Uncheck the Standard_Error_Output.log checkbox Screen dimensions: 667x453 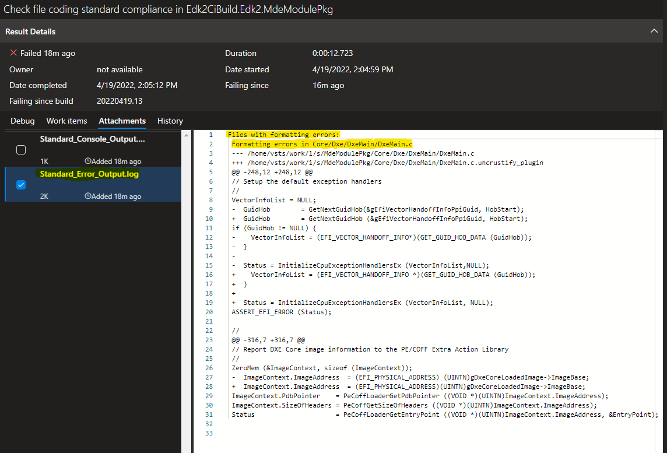[21, 185]
